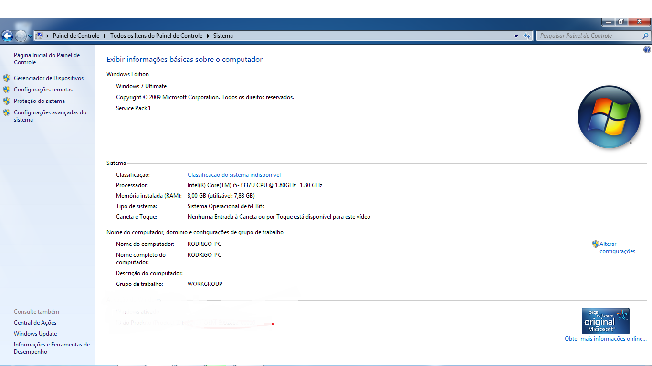Click the software original Microsoft badge
652x366 pixels.
(606, 321)
